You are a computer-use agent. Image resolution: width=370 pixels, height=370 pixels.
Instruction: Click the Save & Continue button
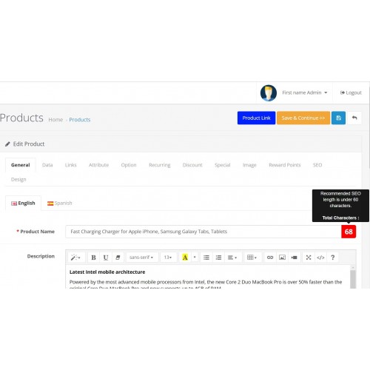tap(303, 118)
